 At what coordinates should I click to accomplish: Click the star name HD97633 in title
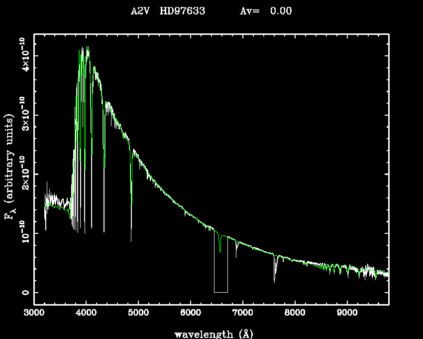click(x=182, y=11)
